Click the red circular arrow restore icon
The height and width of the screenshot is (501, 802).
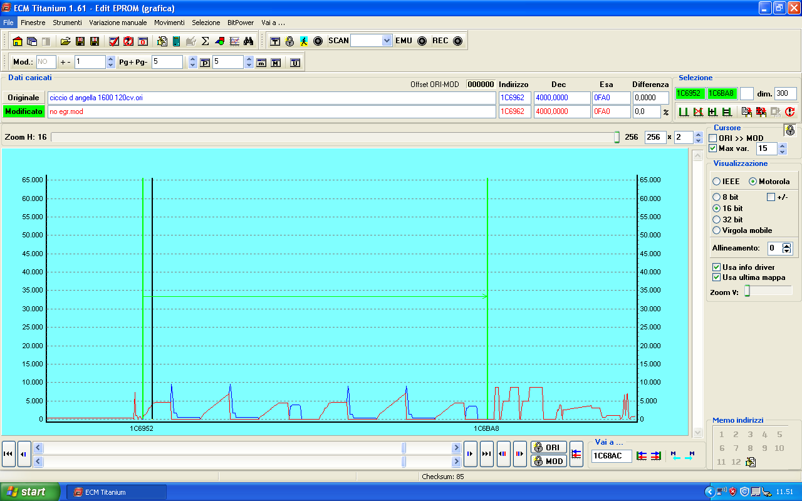(x=789, y=112)
